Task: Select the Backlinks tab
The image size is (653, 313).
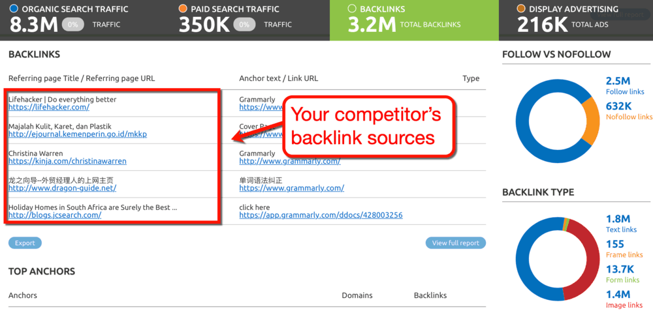Action: (x=414, y=20)
